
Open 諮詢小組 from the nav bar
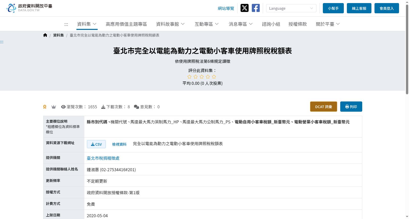coord(271,24)
